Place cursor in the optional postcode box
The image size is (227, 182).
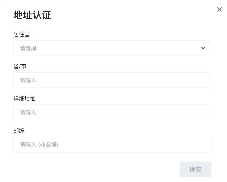point(112,144)
